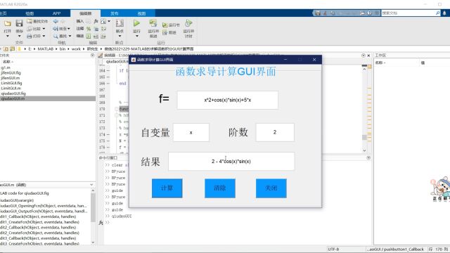Switch to the APP ribbon tab
This screenshot has width=450, height=253.
[x=56, y=13]
